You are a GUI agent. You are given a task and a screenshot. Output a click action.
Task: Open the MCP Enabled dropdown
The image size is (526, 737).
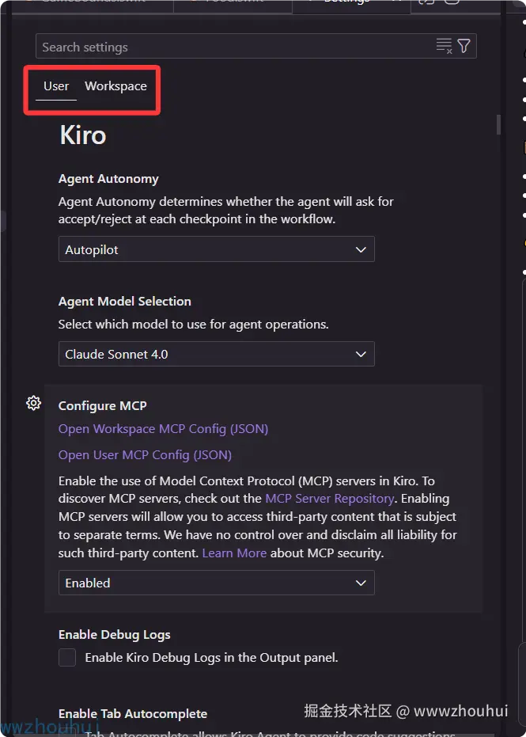click(x=217, y=583)
